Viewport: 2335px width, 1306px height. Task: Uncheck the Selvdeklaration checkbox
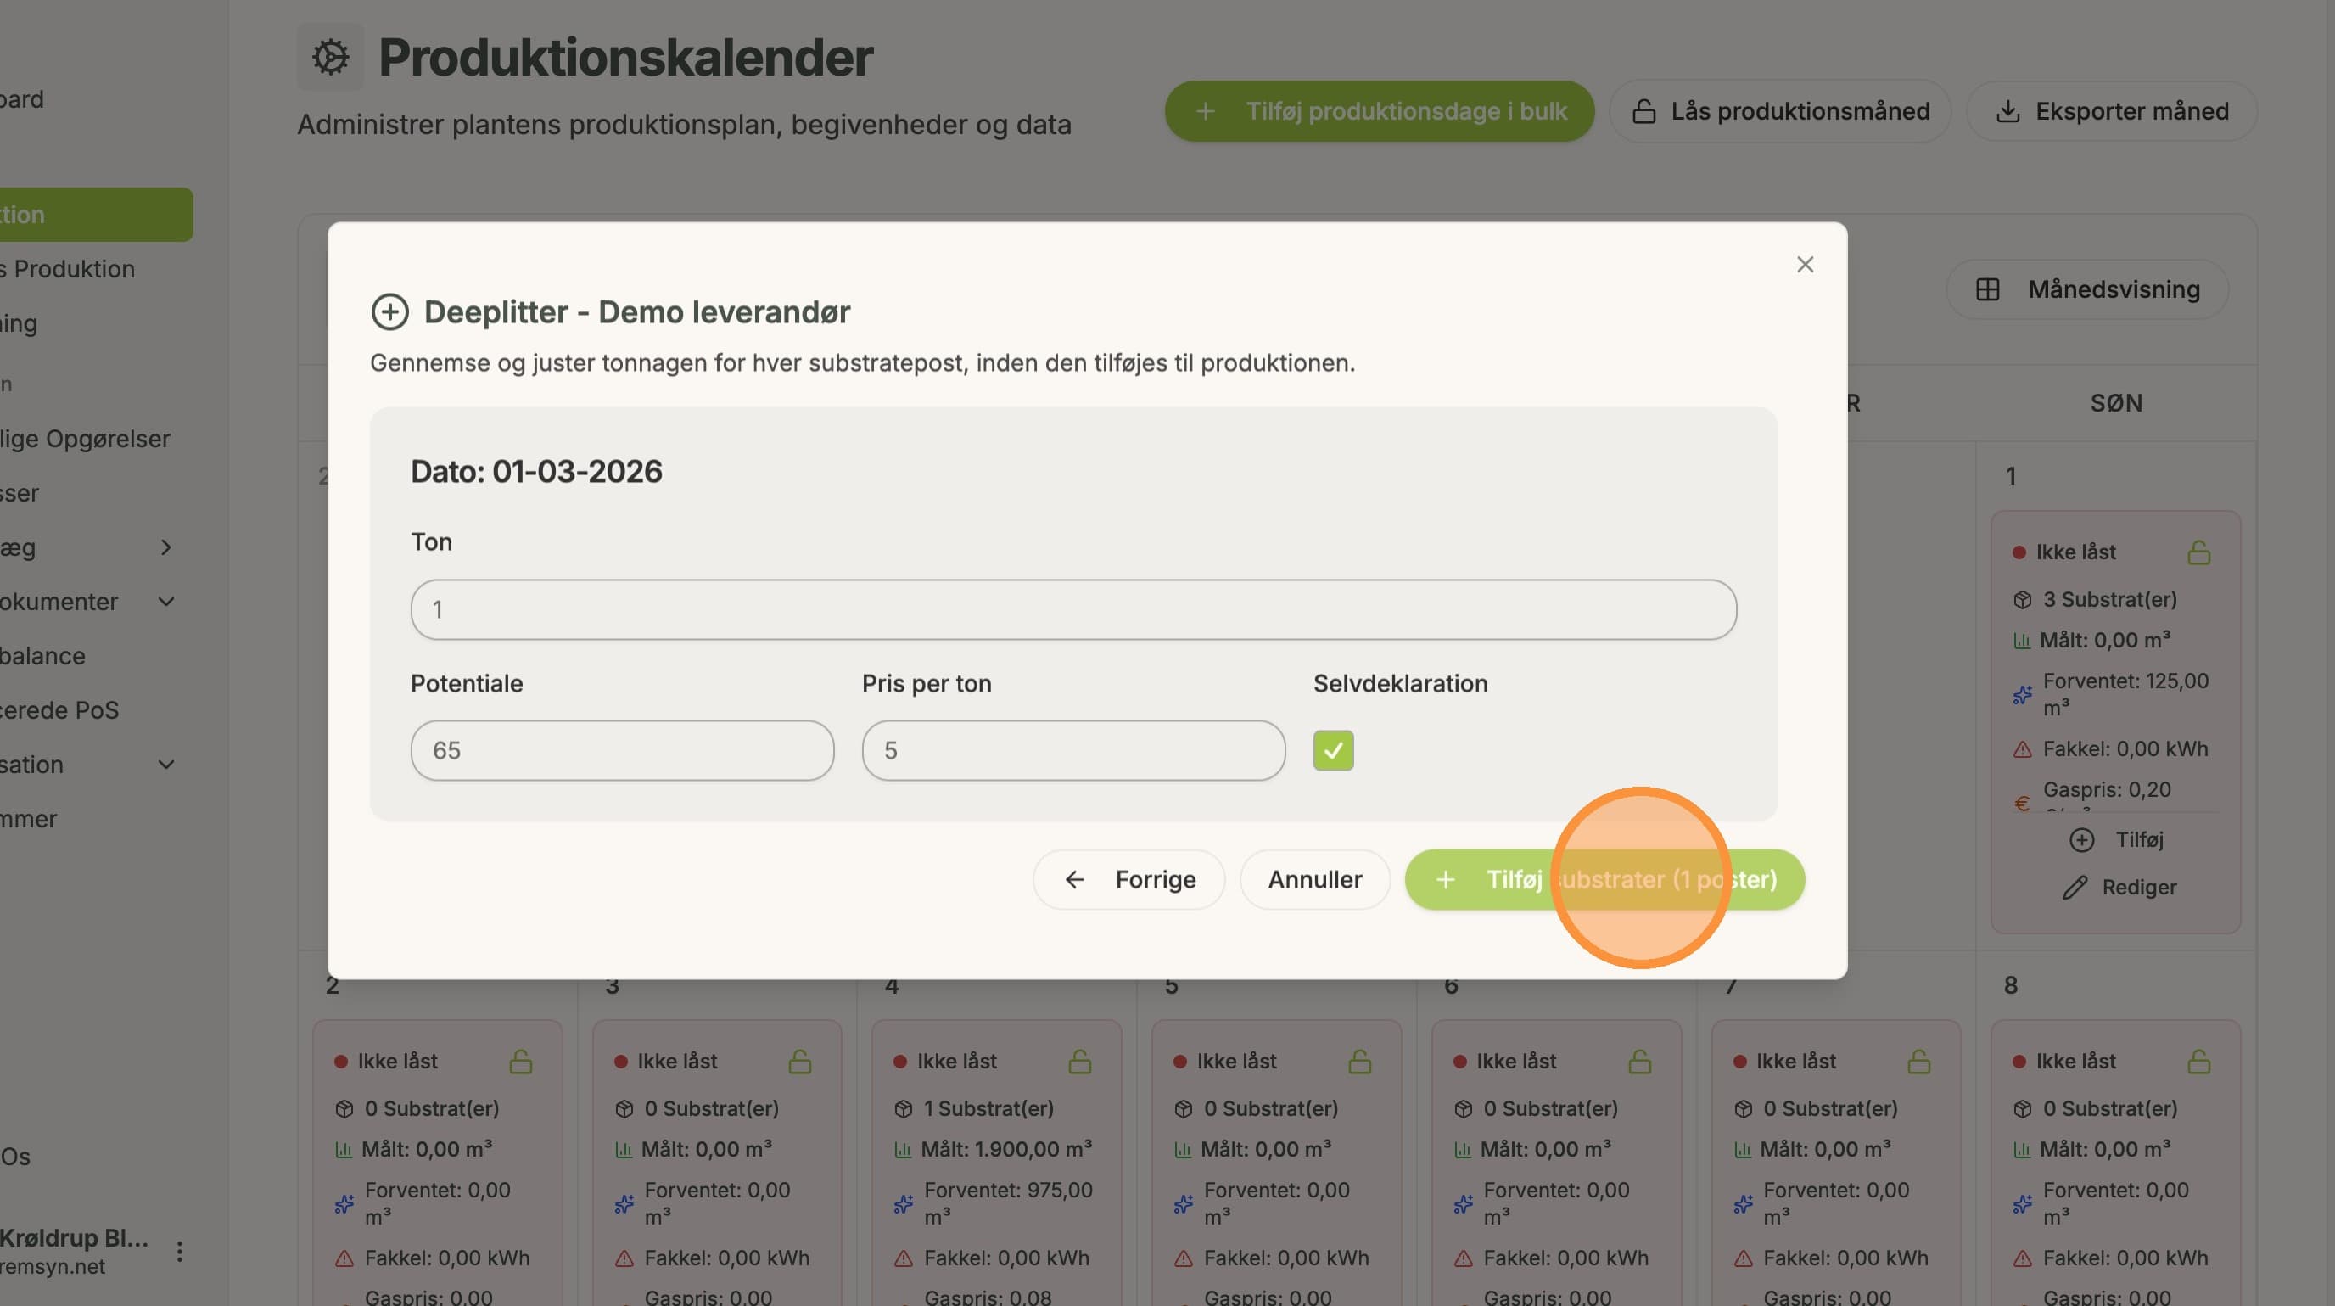[x=1334, y=750]
